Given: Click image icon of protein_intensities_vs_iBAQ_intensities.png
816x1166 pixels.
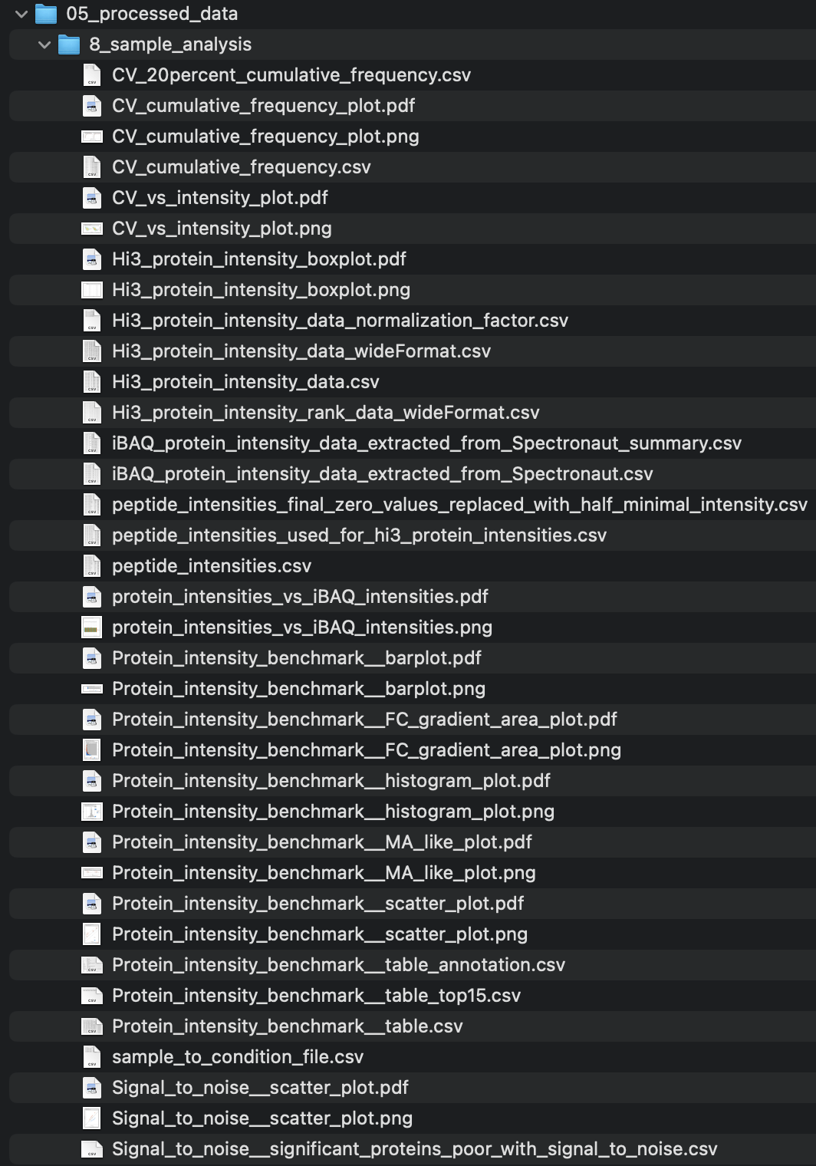Looking at the screenshot, I should [x=92, y=627].
